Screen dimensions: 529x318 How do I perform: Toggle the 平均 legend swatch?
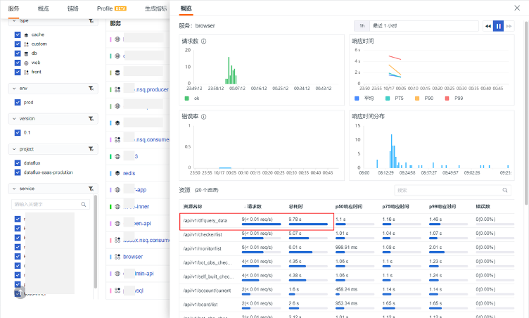click(x=357, y=98)
